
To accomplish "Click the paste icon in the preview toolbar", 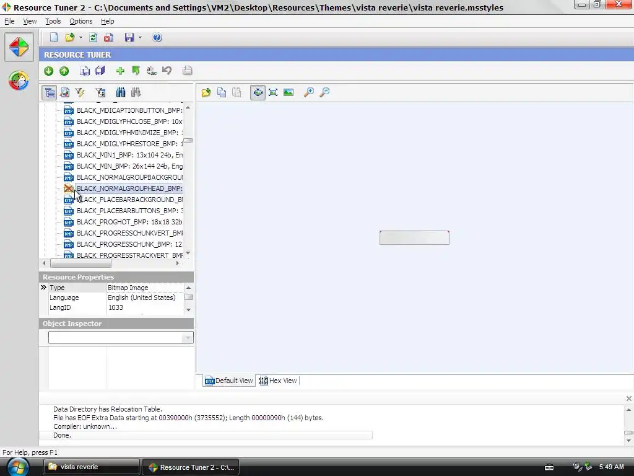I will pos(237,93).
